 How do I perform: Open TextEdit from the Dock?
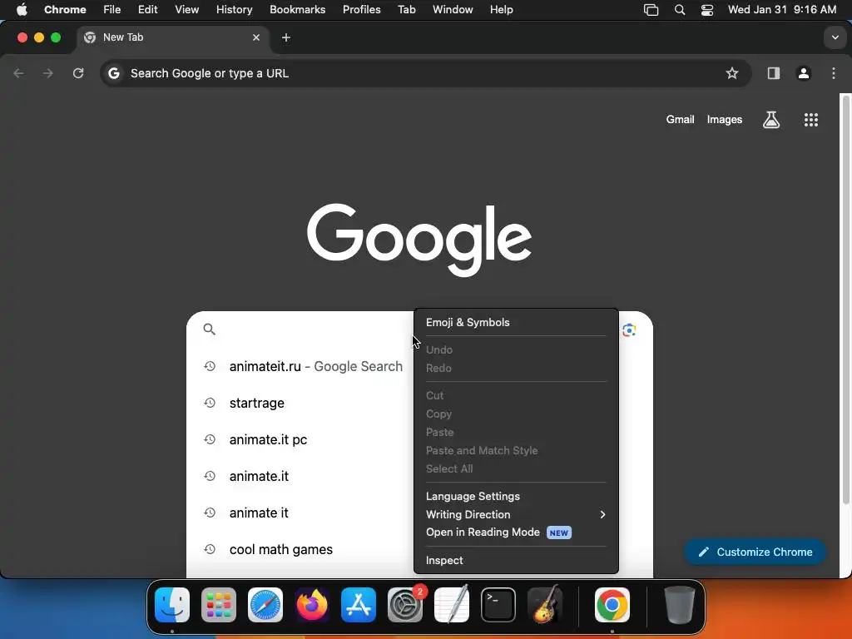click(x=452, y=605)
